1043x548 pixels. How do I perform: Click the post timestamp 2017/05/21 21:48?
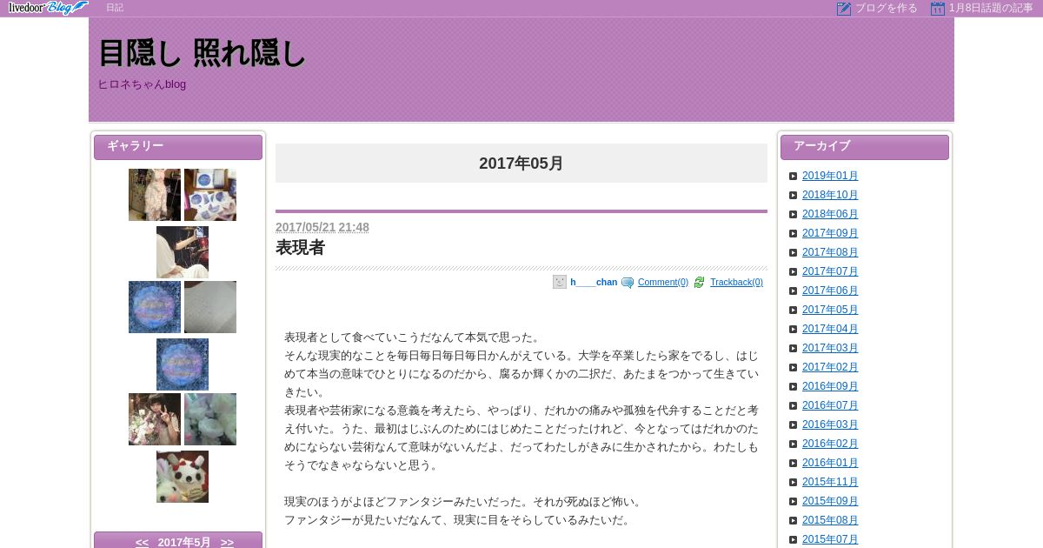322,227
